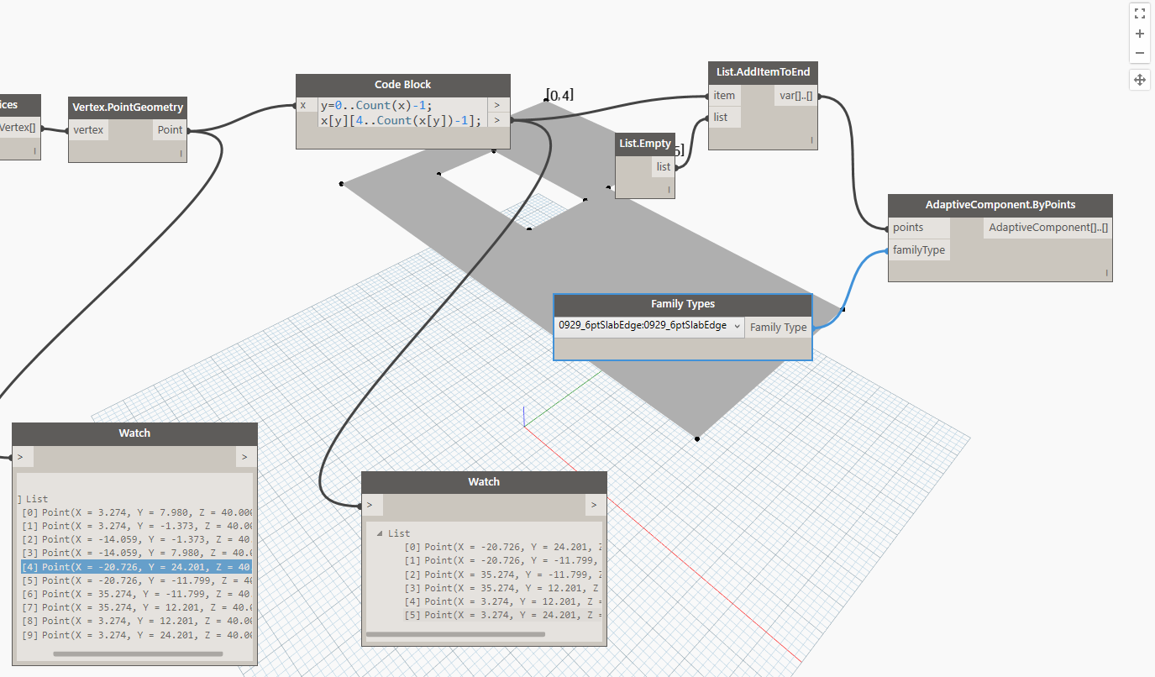The width and height of the screenshot is (1155, 677).
Task: Click the second output chevron of the Code Block
Action: [x=497, y=120]
